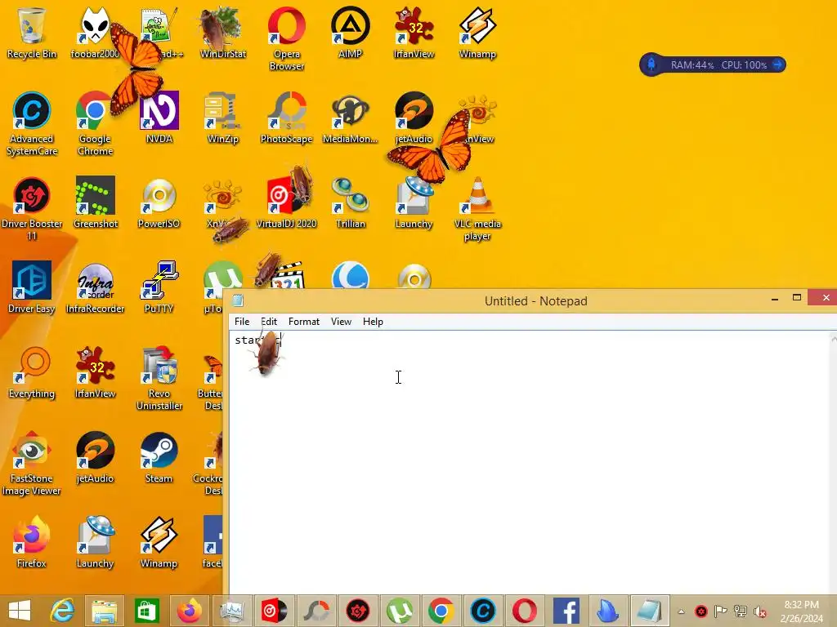Select the PowerISO desktop icon
The height and width of the screenshot is (627, 837).
(159, 202)
